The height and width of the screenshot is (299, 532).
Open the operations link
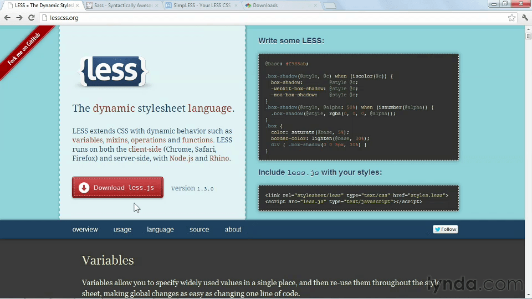[149, 140]
